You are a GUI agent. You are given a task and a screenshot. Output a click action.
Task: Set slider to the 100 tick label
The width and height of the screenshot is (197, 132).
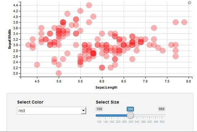[x=99, y=122]
